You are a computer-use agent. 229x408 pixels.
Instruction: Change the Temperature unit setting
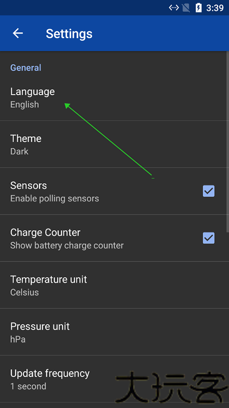click(x=113, y=285)
